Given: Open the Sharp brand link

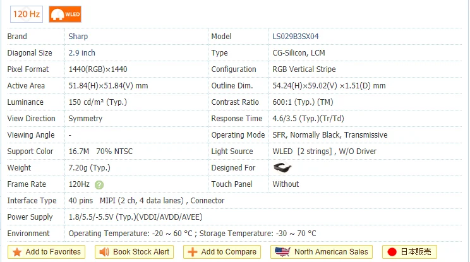Looking at the screenshot, I should click(78, 37).
